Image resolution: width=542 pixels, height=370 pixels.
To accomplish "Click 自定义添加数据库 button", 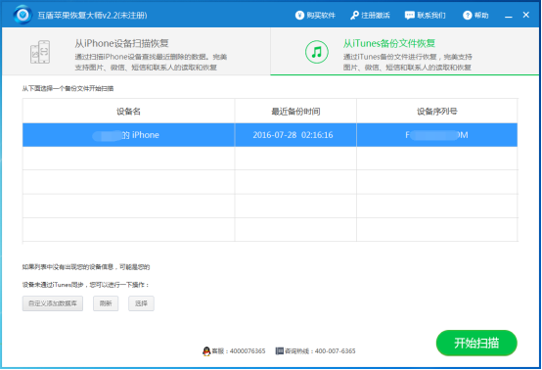I will pos(53,303).
